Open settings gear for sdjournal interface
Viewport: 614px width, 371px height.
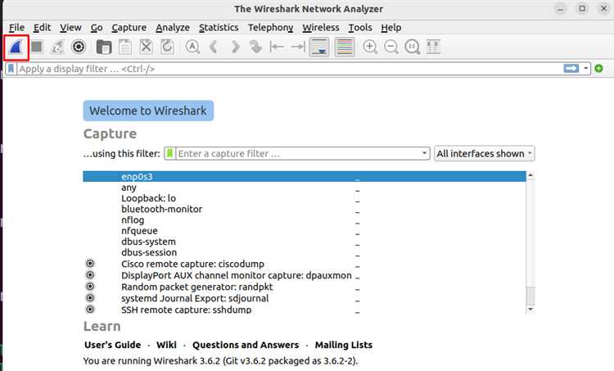90,298
